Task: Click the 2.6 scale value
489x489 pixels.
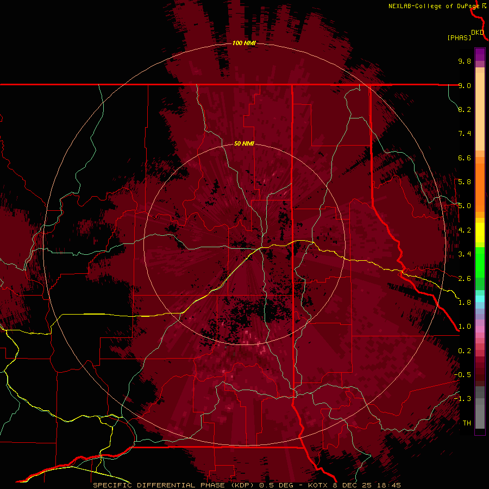Action: 465,279
